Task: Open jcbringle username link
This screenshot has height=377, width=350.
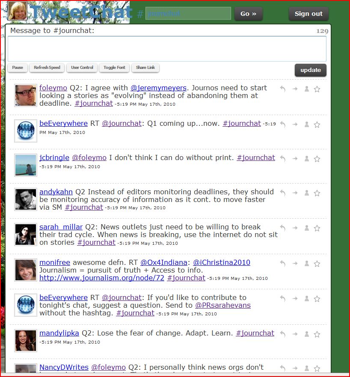Action: click(54, 157)
